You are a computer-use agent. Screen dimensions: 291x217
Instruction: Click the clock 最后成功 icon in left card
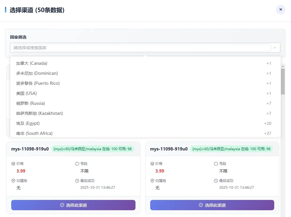(x=77, y=181)
